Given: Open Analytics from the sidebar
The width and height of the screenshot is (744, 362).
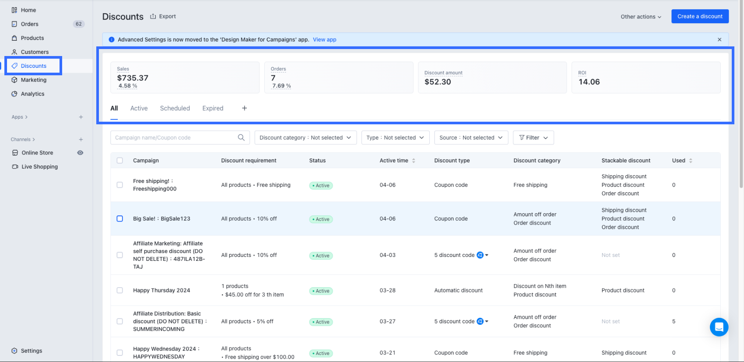Looking at the screenshot, I should coord(32,94).
